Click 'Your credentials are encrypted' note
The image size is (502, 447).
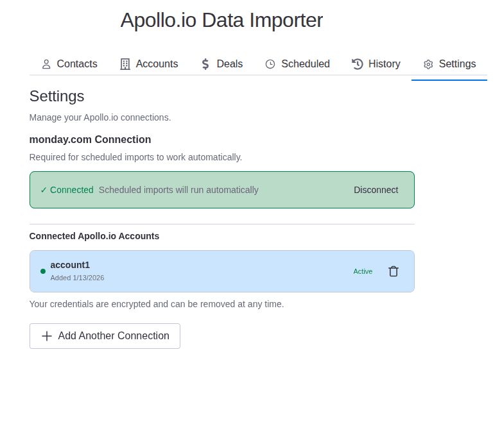point(157,304)
